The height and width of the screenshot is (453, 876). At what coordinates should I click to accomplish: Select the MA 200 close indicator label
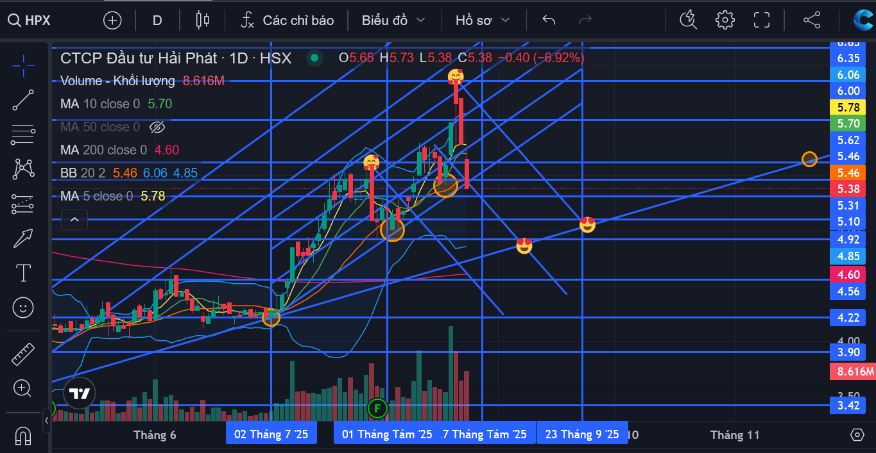[103, 150]
